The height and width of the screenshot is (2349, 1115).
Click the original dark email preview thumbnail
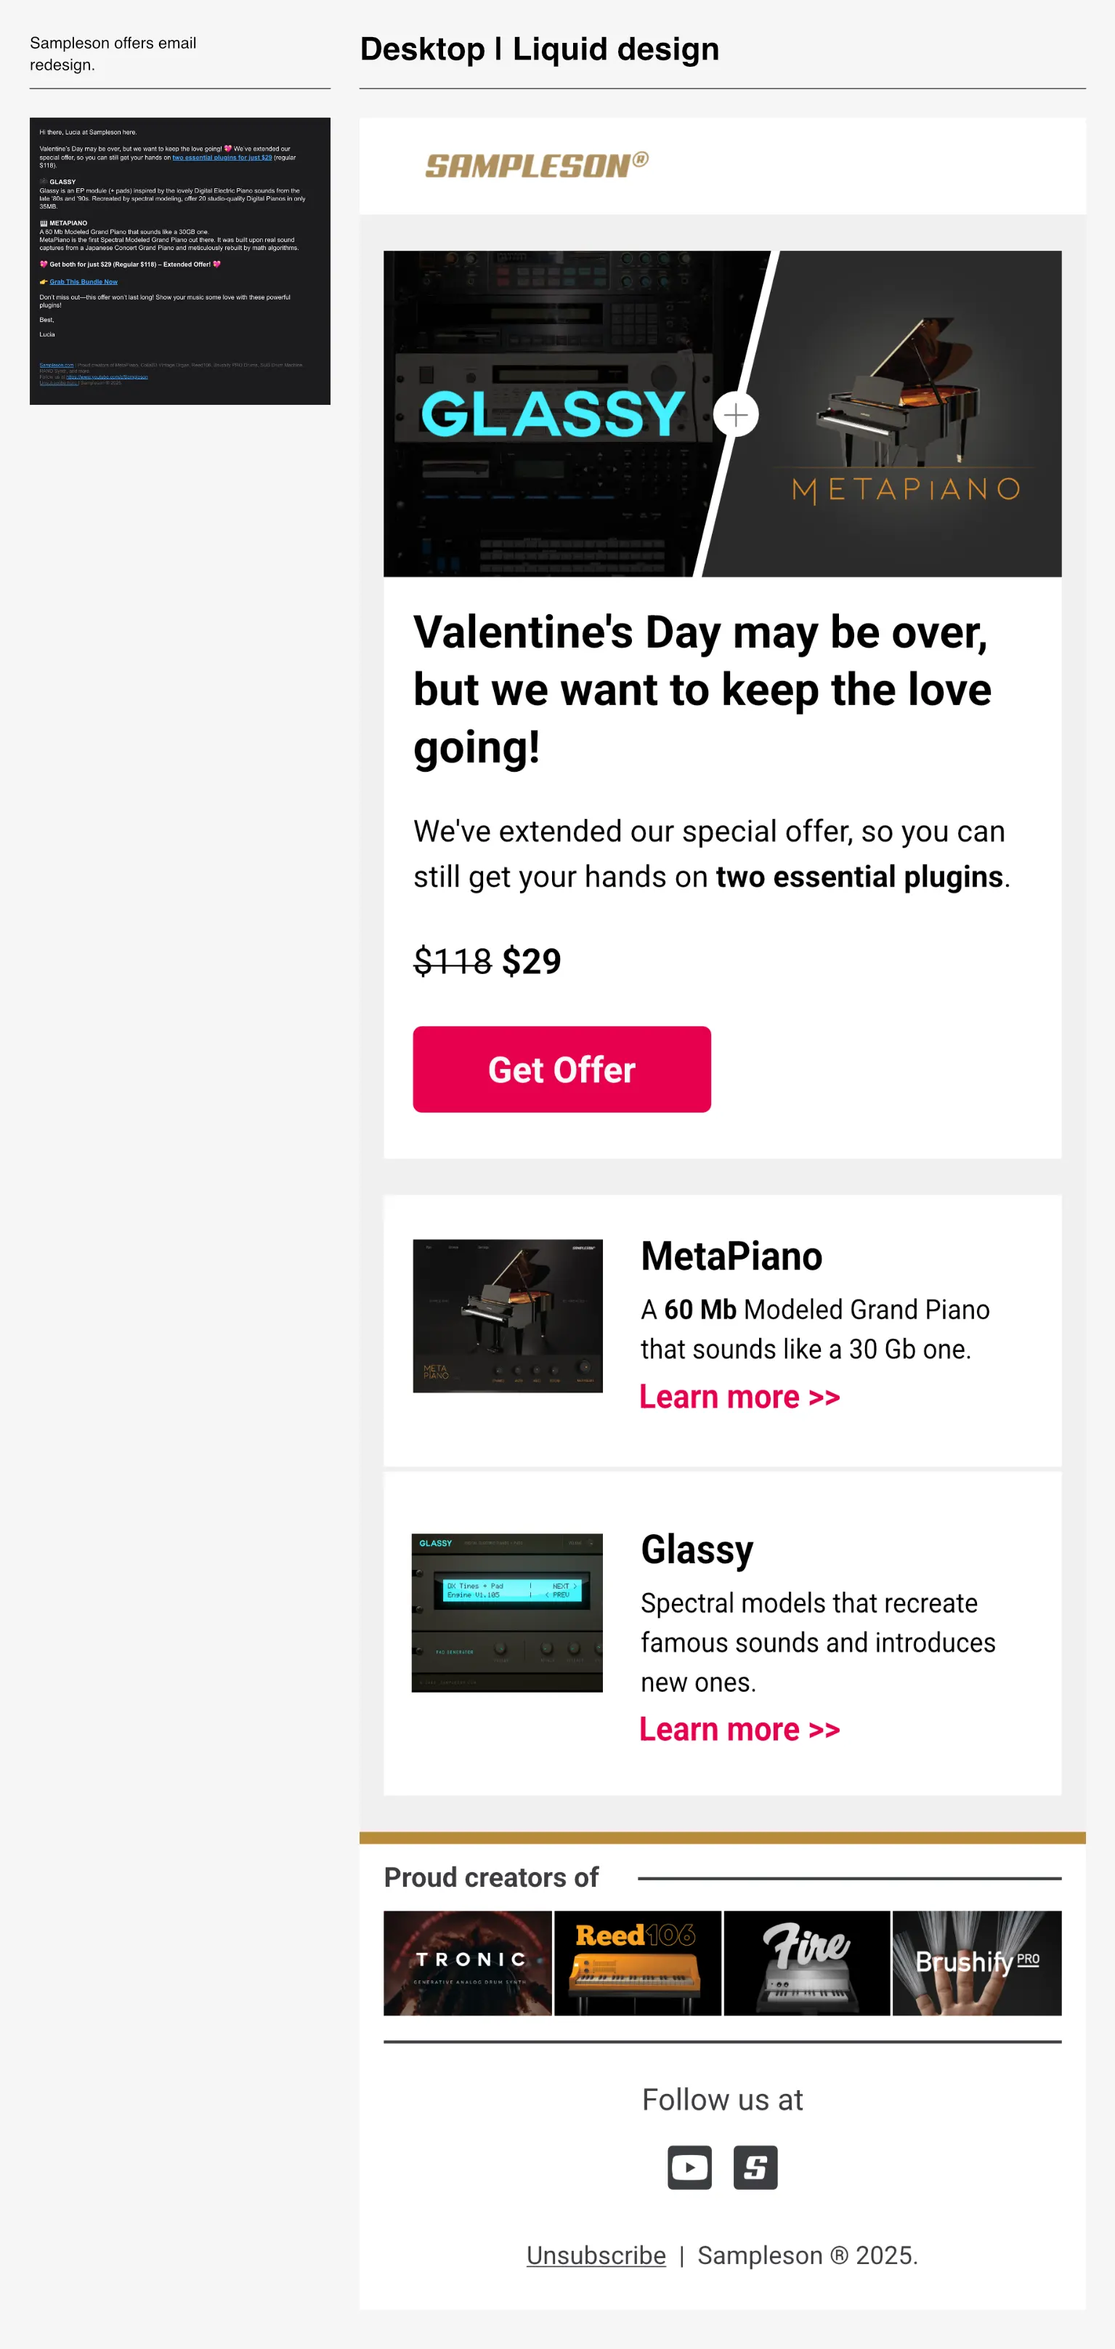(x=179, y=261)
